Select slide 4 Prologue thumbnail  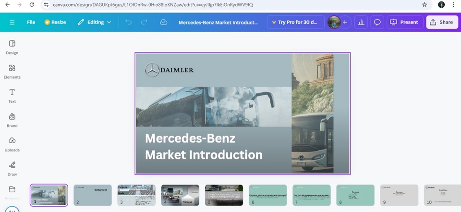click(x=180, y=195)
